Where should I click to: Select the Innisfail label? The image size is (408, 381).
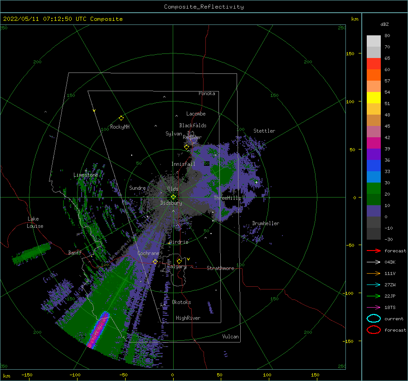tap(183, 164)
